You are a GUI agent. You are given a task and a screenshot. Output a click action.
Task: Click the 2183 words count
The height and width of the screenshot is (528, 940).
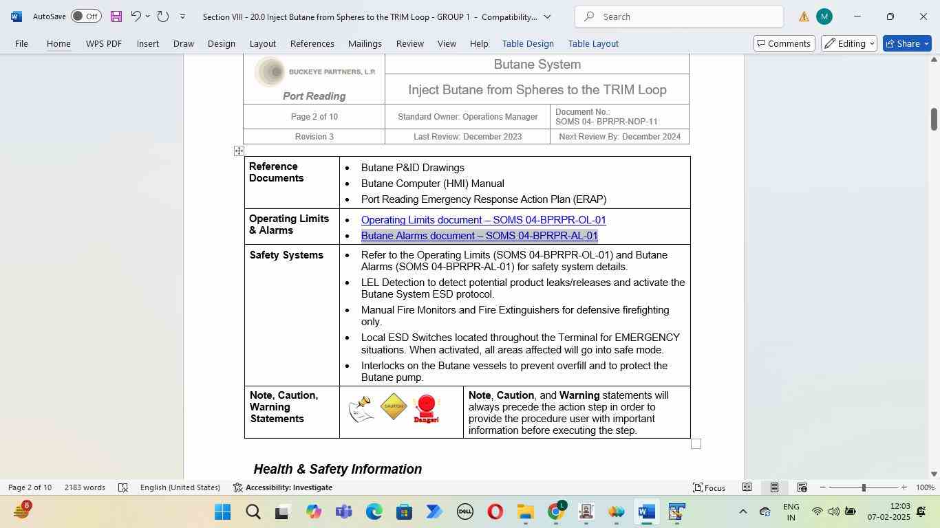pyautogui.click(x=85, y=487)
